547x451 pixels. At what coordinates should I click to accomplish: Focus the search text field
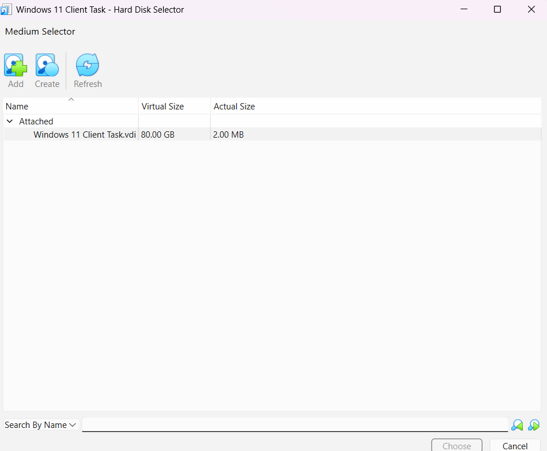295,425
